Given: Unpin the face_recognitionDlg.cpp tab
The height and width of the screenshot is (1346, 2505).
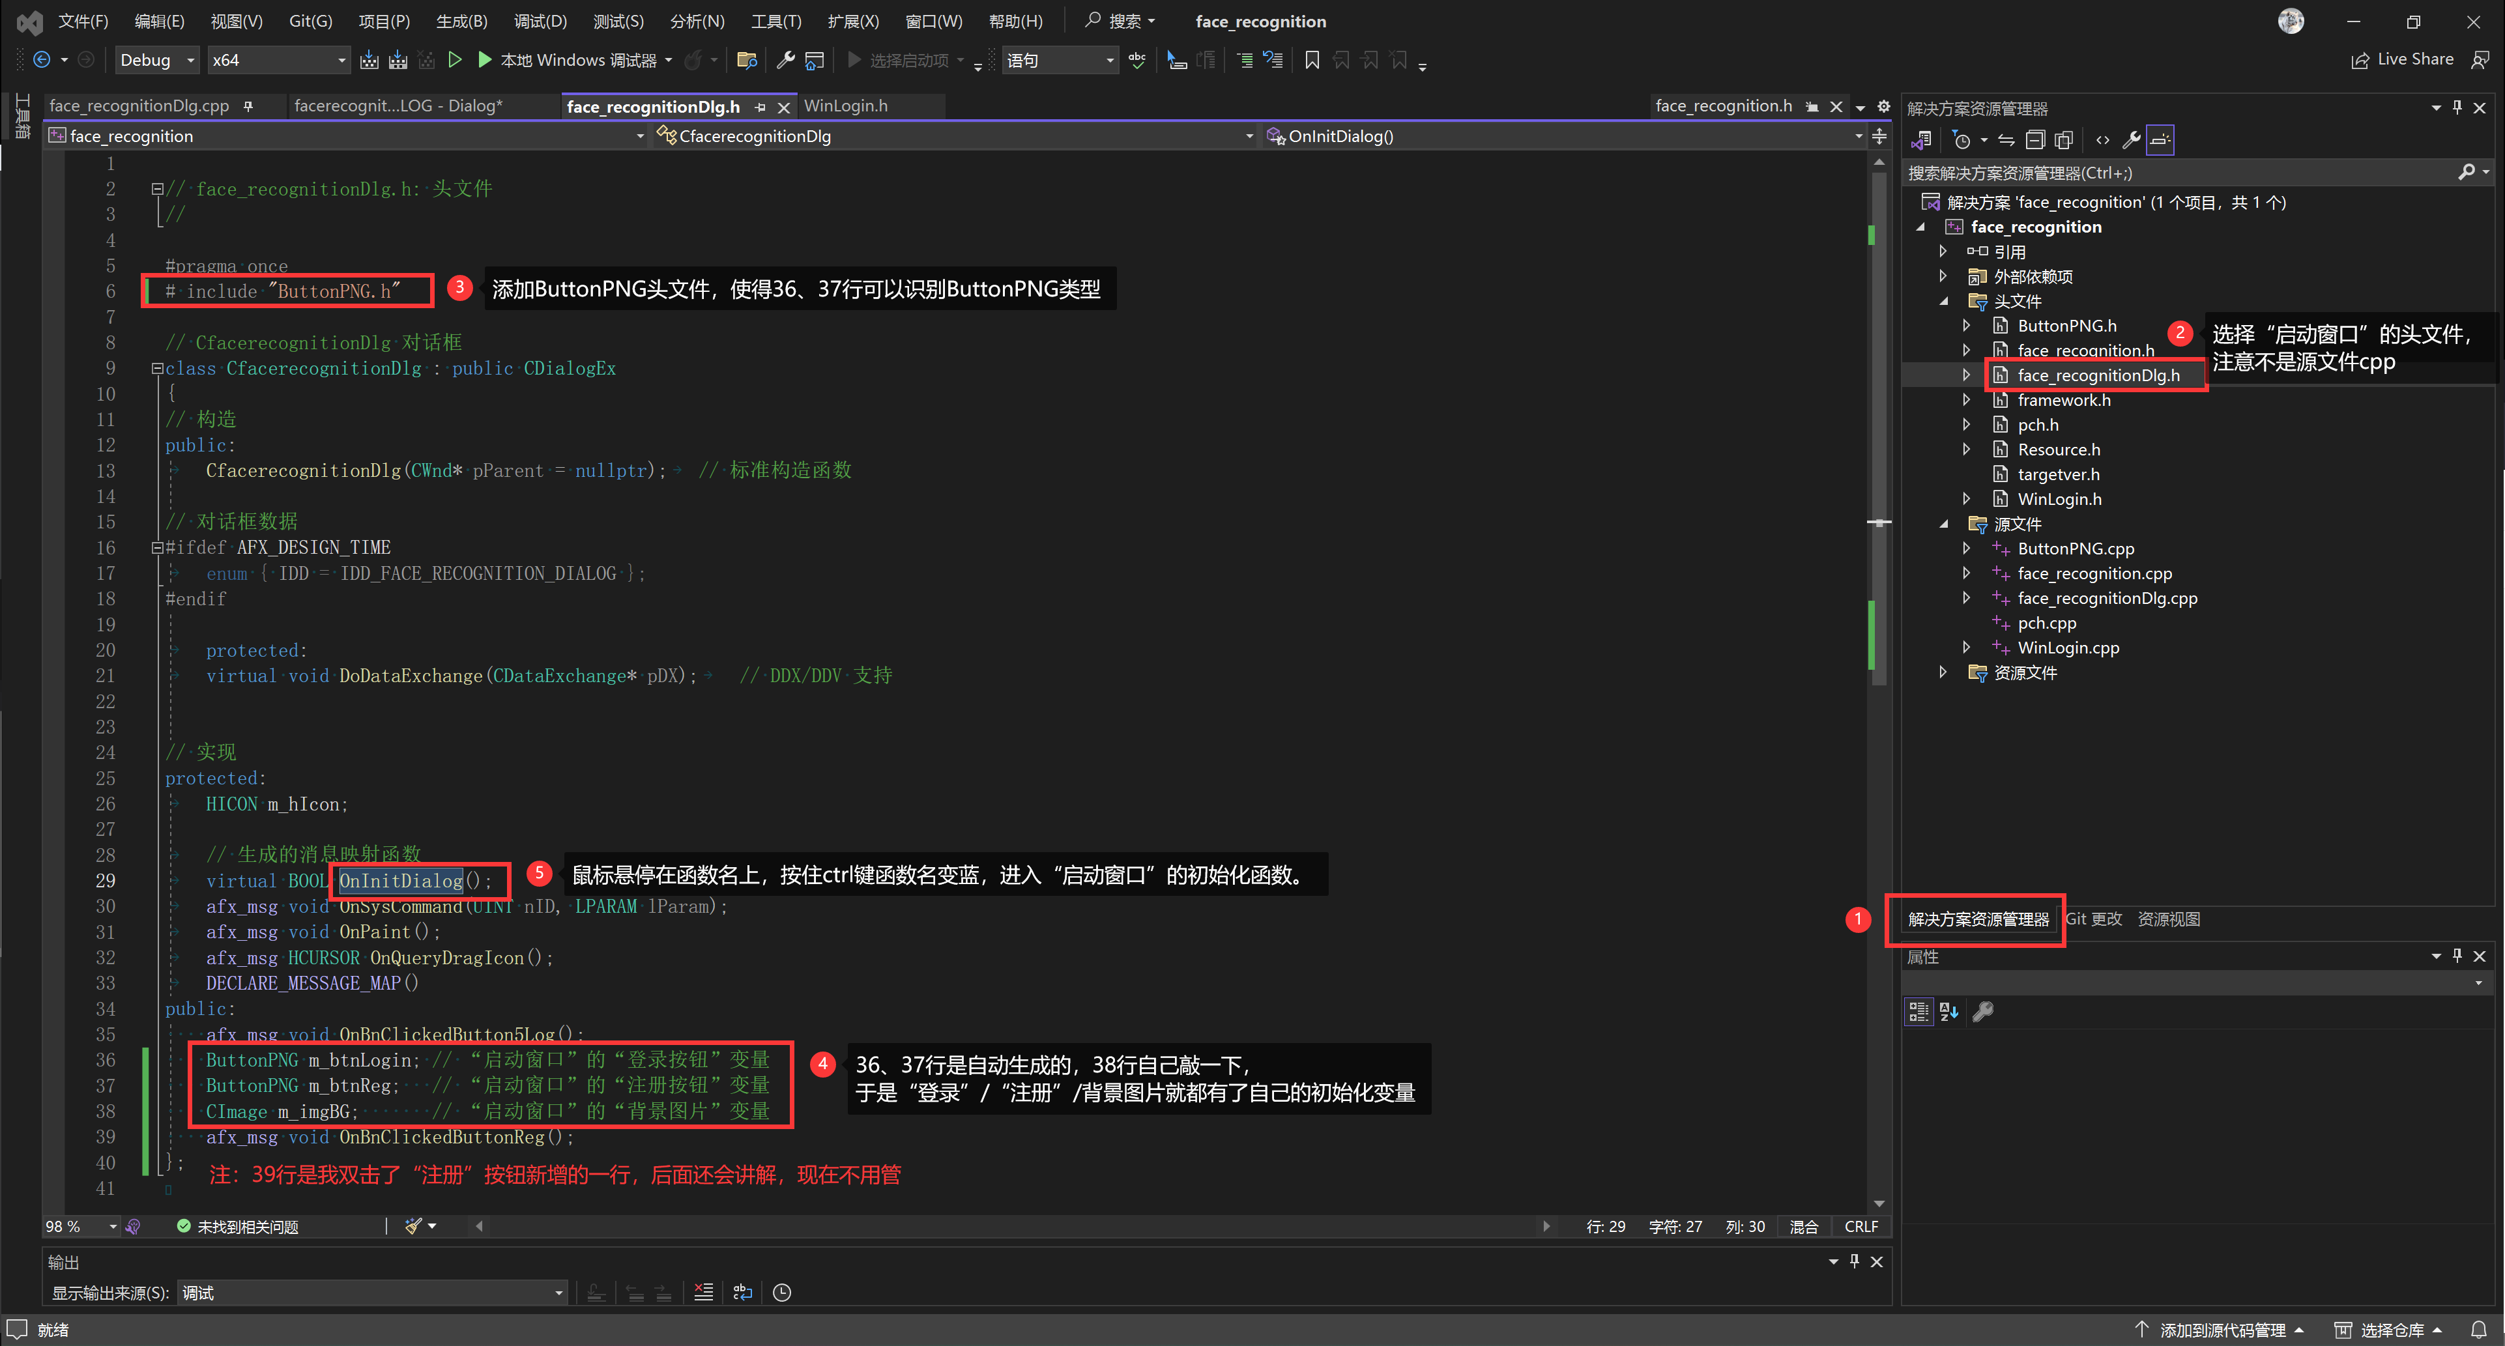Looking at the screenshot, I should 248,106.
